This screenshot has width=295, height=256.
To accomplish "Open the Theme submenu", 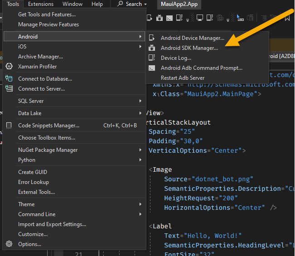I will click(x=74, y=204).
